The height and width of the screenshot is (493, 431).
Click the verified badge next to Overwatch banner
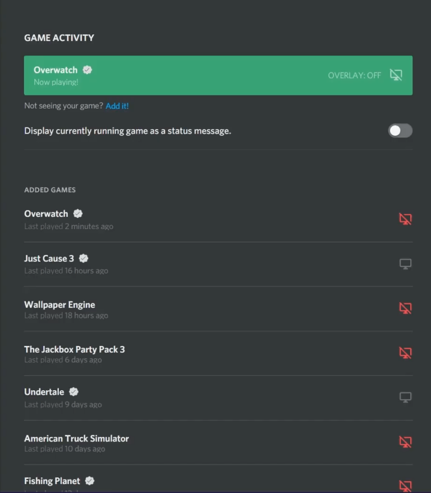tap(86, 70)
